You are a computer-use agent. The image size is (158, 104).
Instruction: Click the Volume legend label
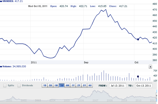7,66
